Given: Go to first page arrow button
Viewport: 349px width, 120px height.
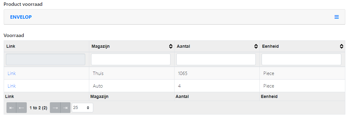Looking at the screenshot, I should pos(12,107).
